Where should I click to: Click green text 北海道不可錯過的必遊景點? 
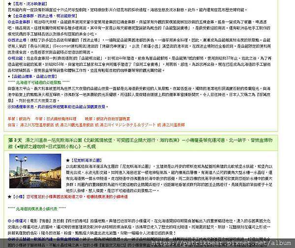(x=38, y=83)
